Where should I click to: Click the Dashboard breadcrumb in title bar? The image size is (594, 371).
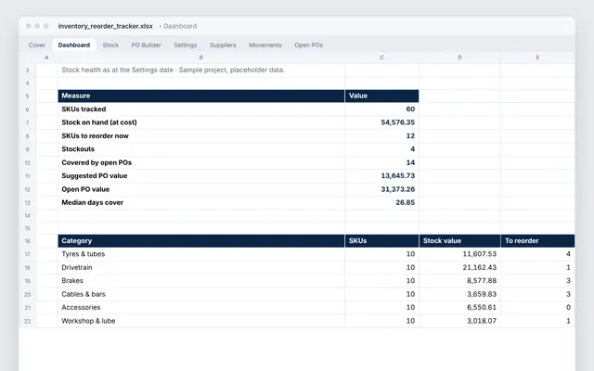180,26
